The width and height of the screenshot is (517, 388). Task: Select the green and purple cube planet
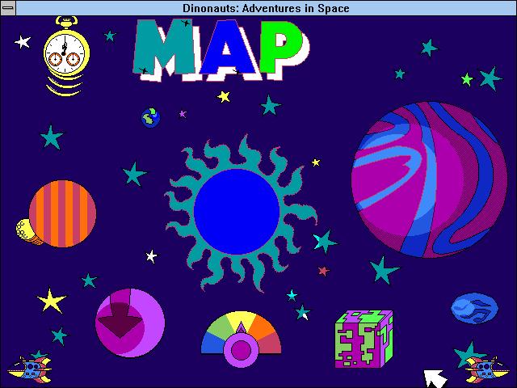364,339
